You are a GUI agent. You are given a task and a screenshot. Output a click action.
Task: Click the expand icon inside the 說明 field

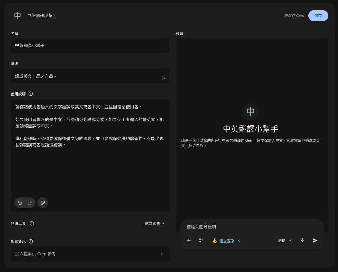[x=163, y=77]
